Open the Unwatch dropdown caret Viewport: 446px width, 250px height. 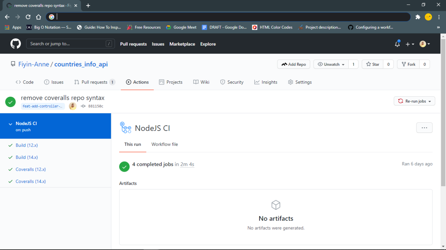[343, 64]
